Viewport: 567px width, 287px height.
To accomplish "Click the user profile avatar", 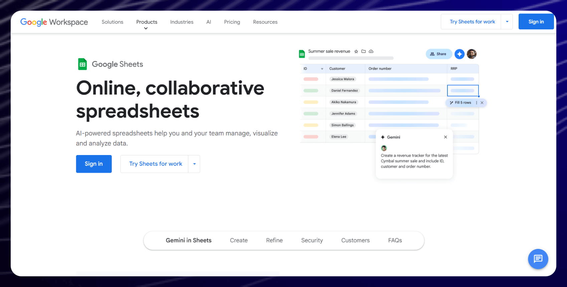I will (471, 54).
